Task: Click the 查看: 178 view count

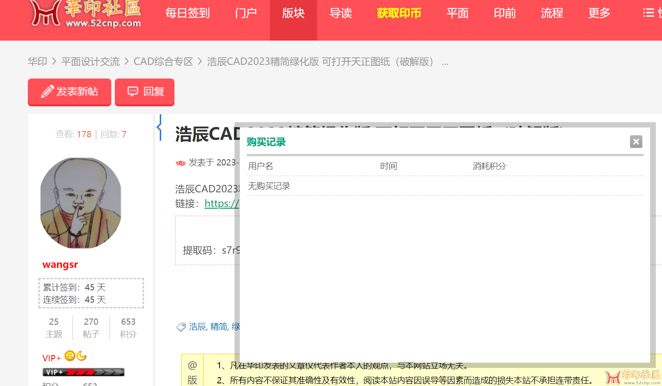Action: [73, 134]
